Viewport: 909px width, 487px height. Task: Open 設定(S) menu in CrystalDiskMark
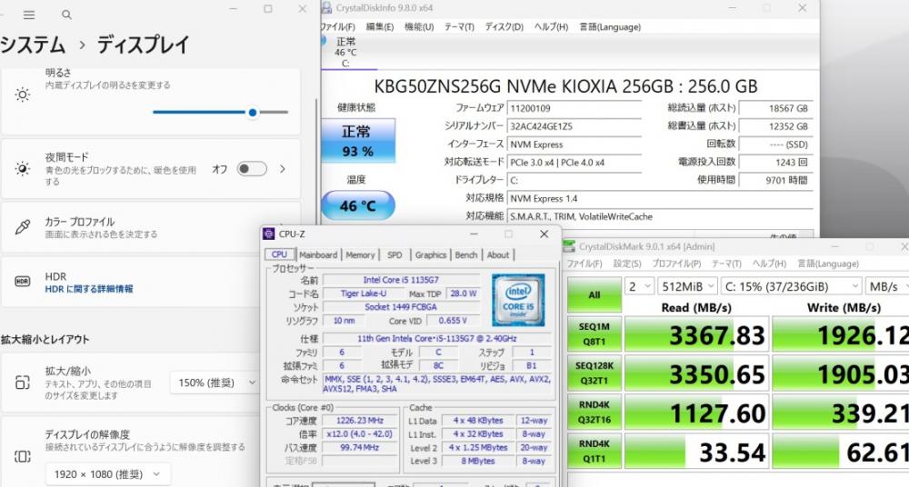tap(627, 263)
